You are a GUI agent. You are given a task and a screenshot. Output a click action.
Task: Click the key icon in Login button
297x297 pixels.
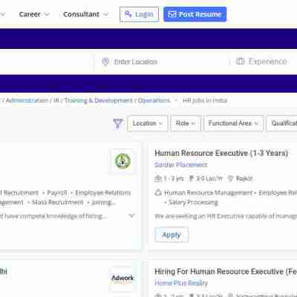(128, 14)
